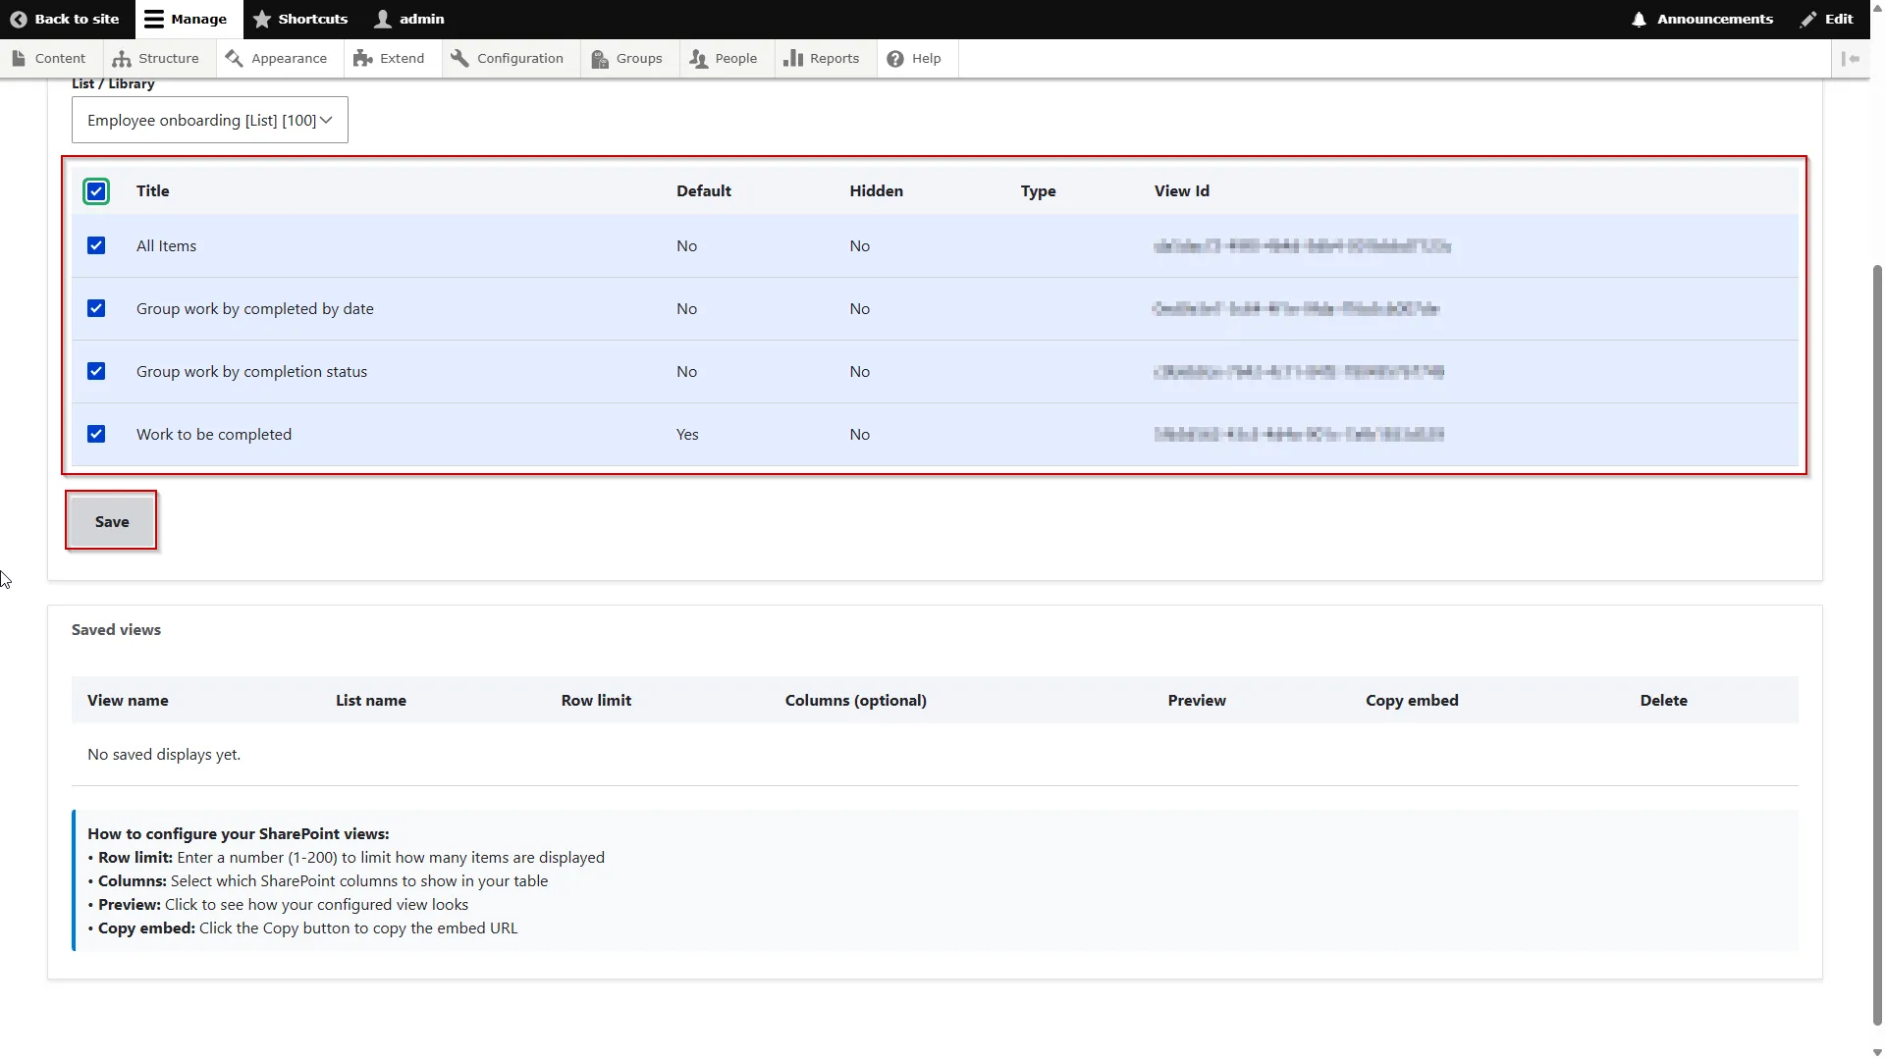Click the vertical scrollbar's down arrow
1885x1060 pixels.
(x=1875, y=1051)
